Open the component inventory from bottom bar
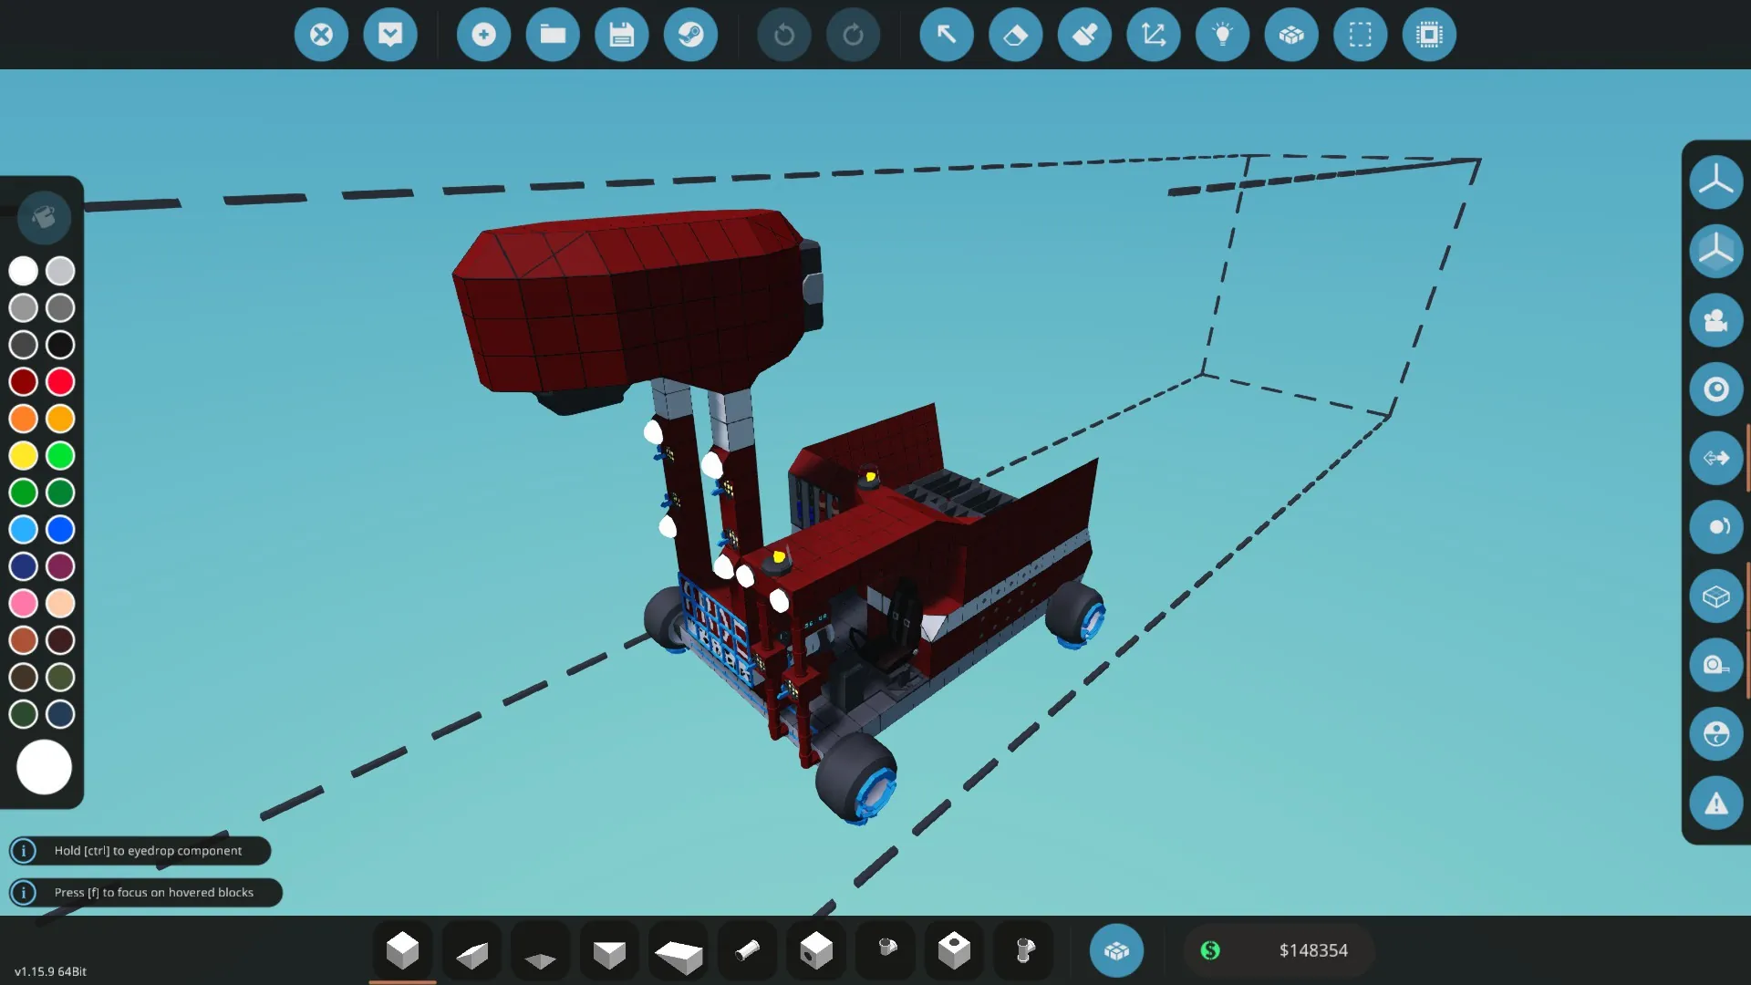 coord(1116,950)
